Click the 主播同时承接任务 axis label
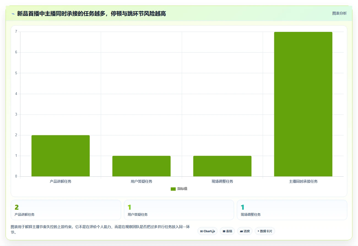The height and width of the screenshot is (246, 358). [x=303, y=182]
